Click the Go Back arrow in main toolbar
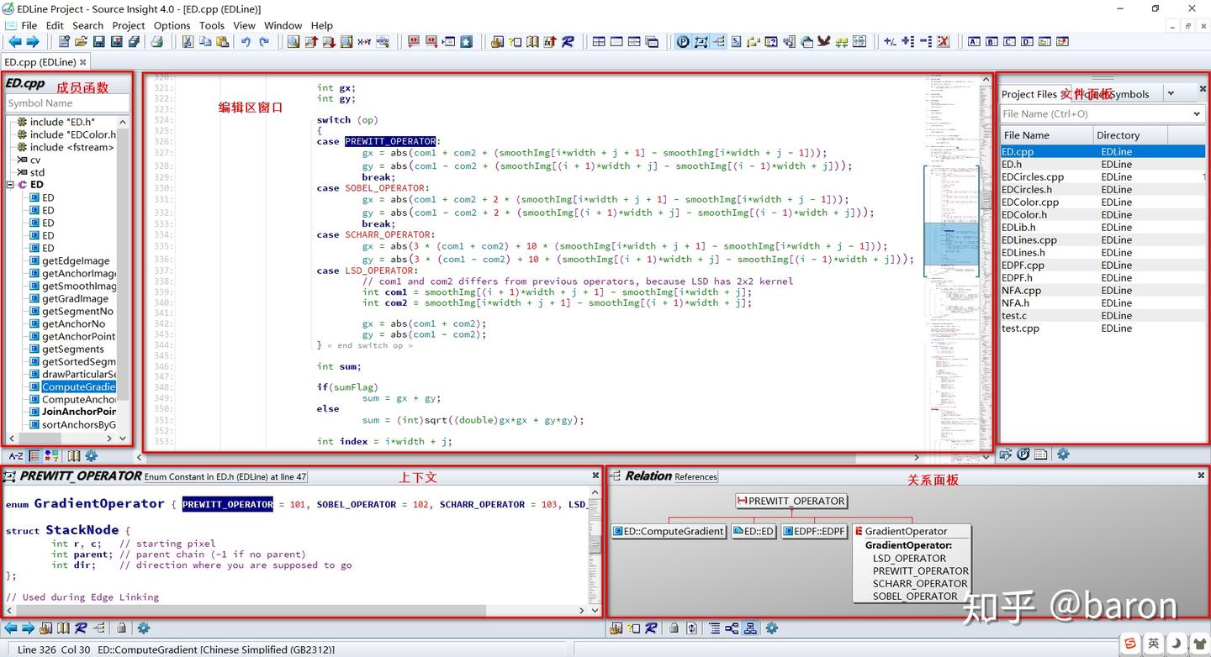The height and width of the screenshot is (657, 1211). [x=14, y=41]
